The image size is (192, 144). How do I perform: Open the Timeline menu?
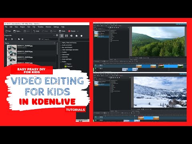(40, 27)
